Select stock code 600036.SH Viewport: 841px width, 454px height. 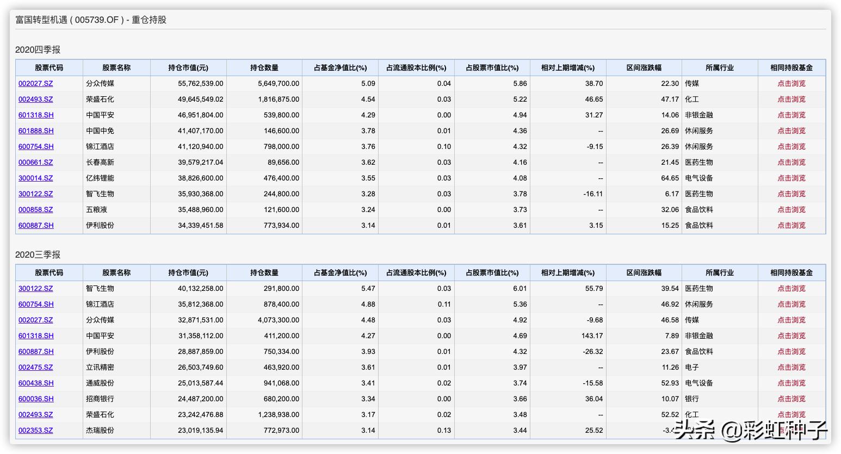click(x=36, y=399)
